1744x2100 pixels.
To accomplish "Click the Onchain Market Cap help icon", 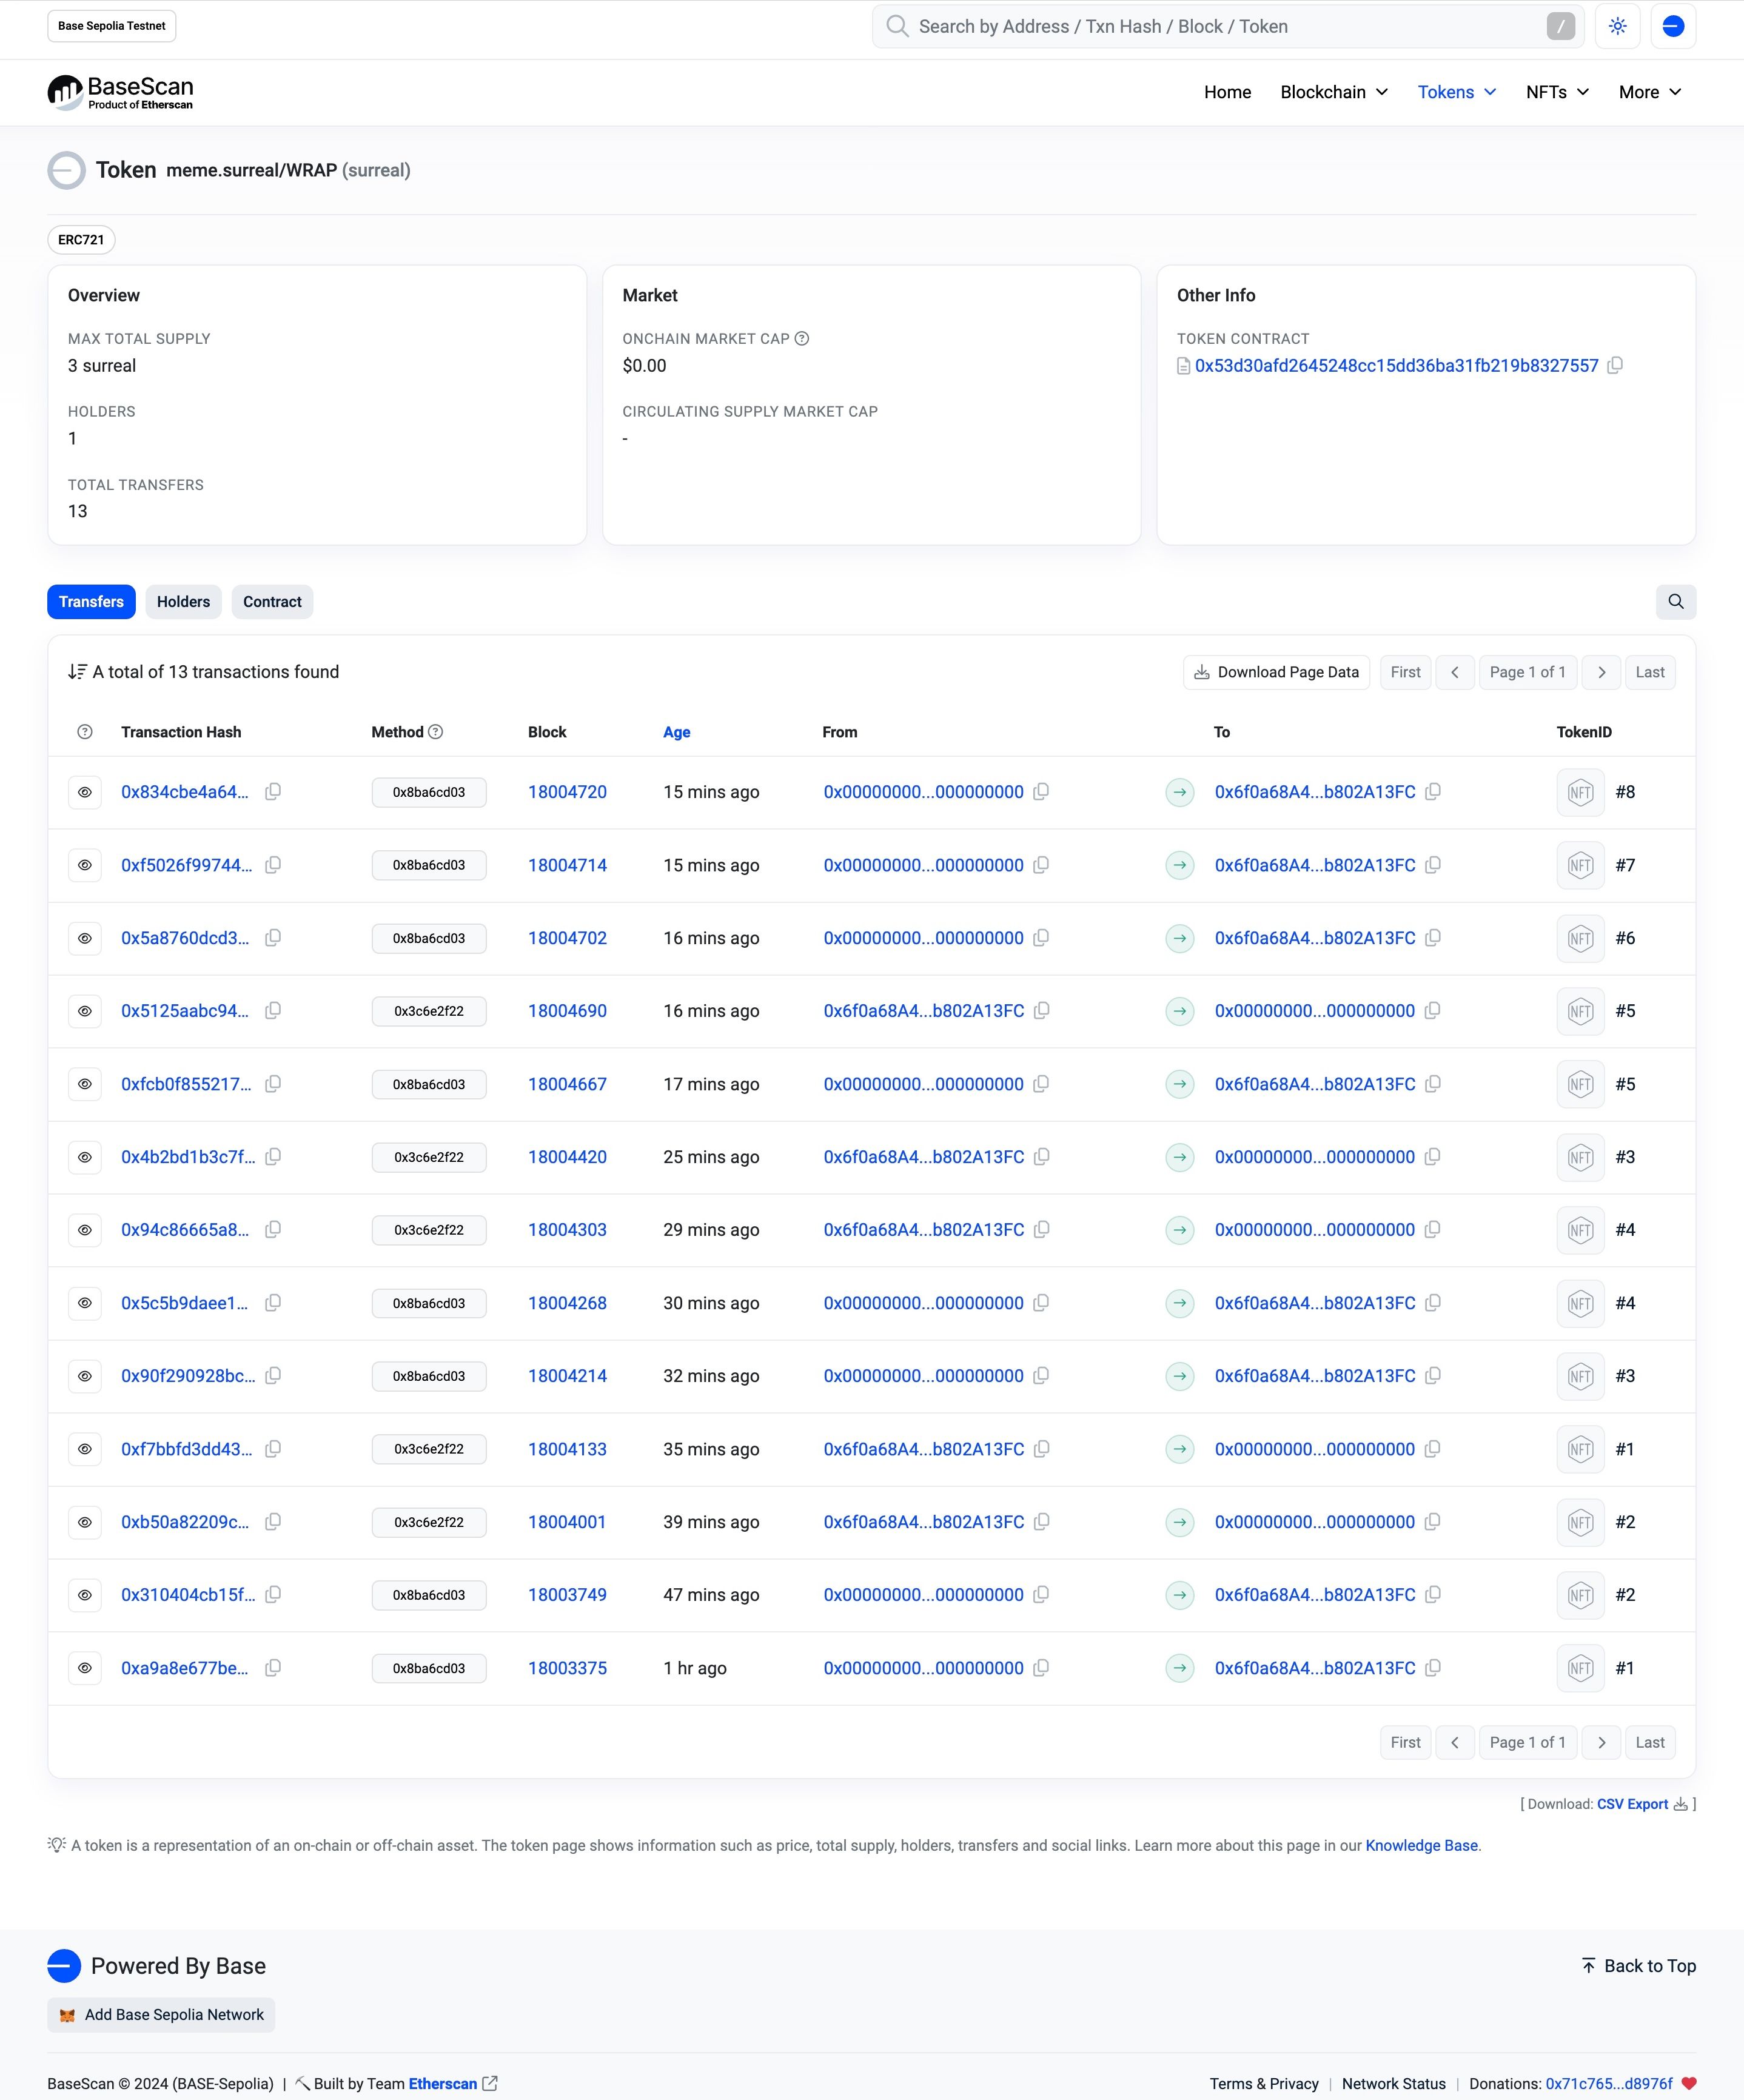I will click(x=802, y=339).
